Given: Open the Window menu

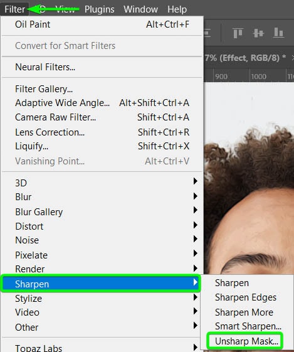Looking at the screenshot, I should (x=140, y=9).
